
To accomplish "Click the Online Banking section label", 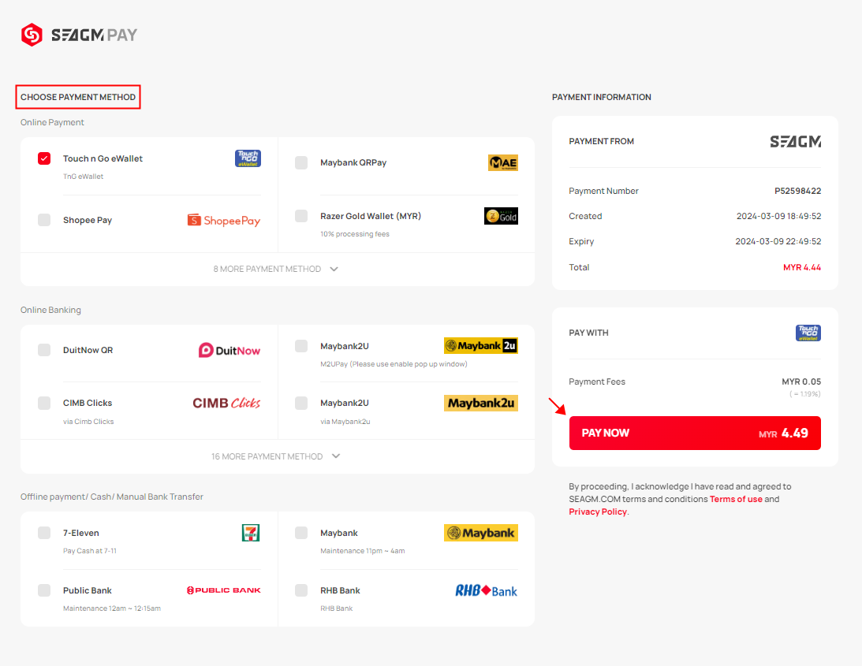I will point(50,310).
